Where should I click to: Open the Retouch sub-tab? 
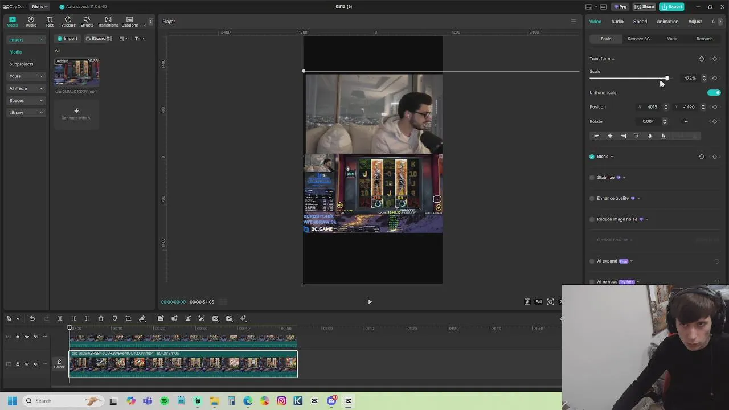(705, 39)
